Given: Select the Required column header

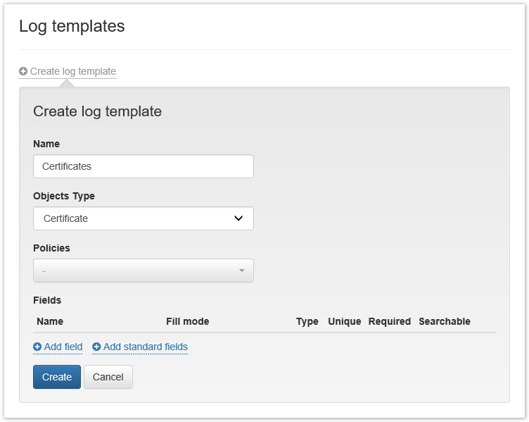Looking at the screenshot, I should [x=389, y=321].
